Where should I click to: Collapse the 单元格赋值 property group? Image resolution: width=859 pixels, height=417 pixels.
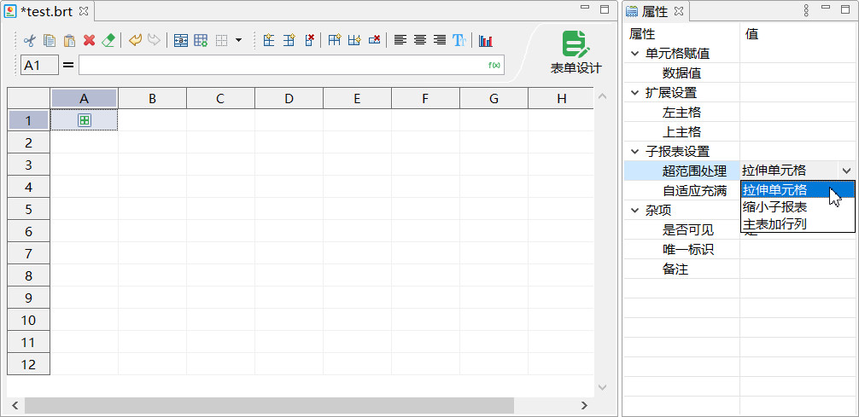coord(634,54)
